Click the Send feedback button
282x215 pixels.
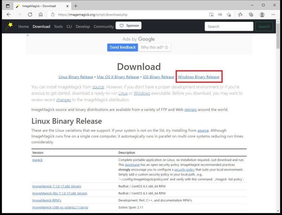[x=122, y=47]
